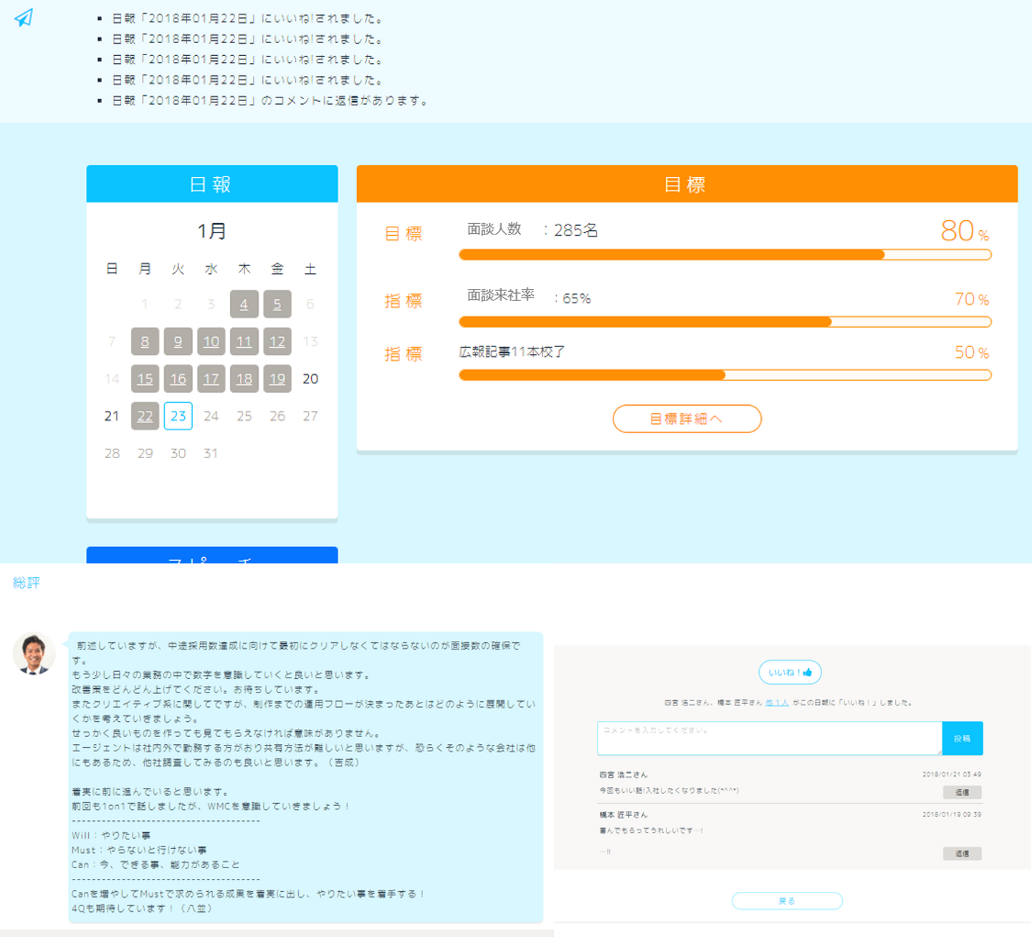This screenshot has width=1032, height=937.
Task: Open the daily report for January 16
Action: (x=178, y=379)
